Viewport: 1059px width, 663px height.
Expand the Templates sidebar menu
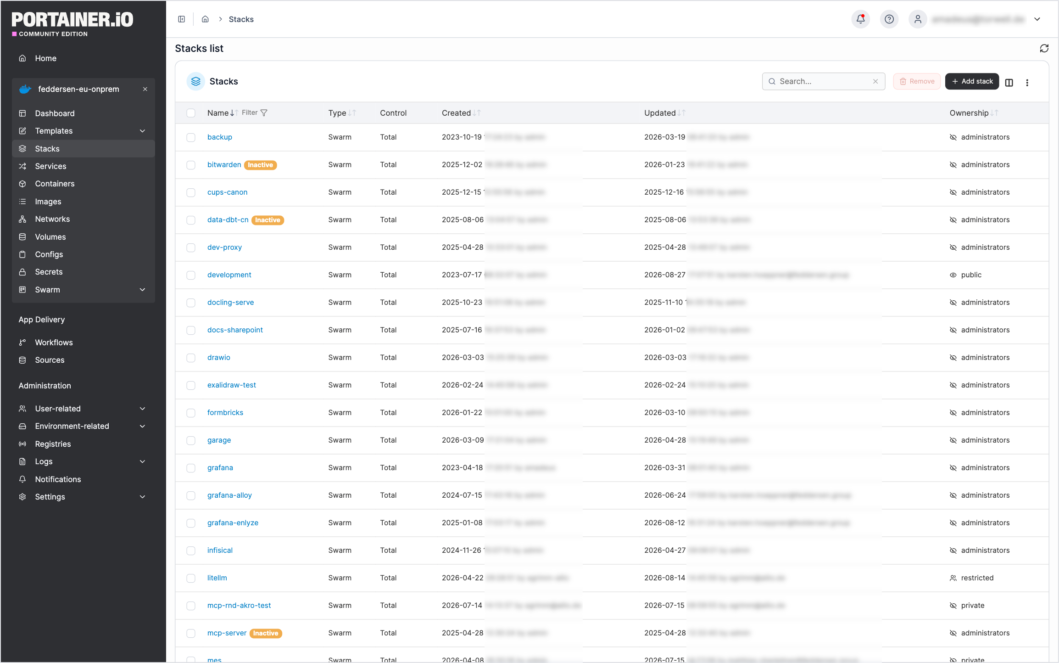pos(142,131)
